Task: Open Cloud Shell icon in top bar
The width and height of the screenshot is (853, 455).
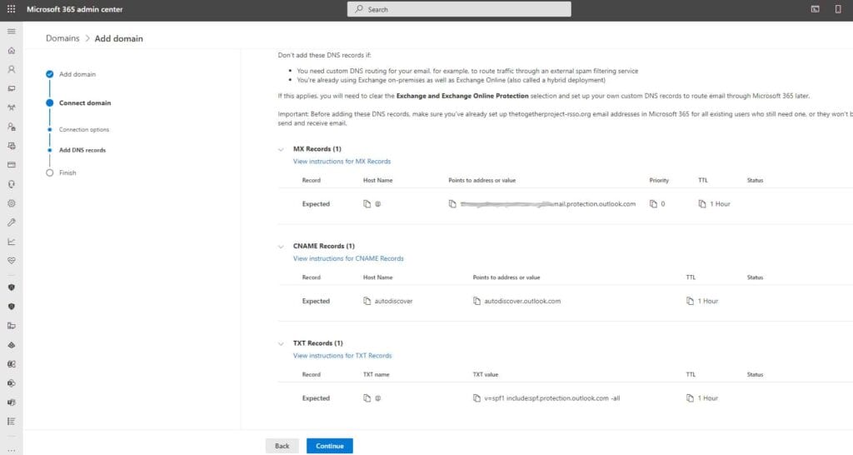Action: [815, 9]
